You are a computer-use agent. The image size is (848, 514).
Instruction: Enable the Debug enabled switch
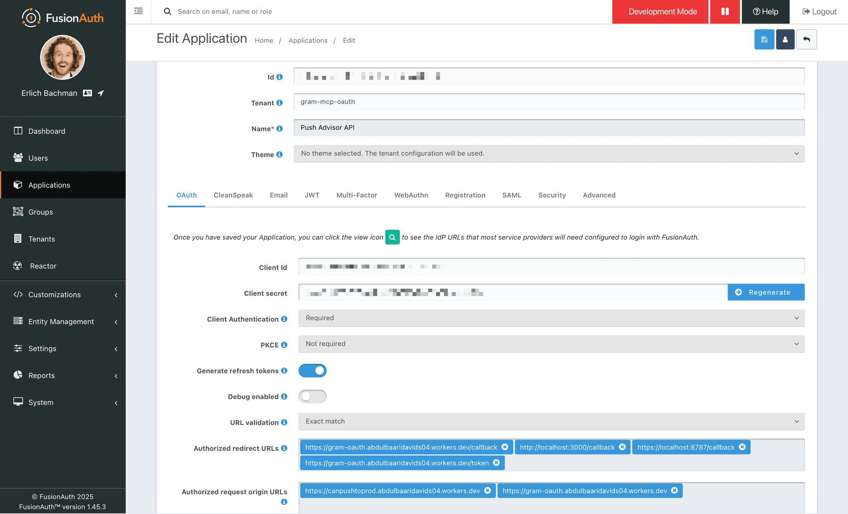312,396
